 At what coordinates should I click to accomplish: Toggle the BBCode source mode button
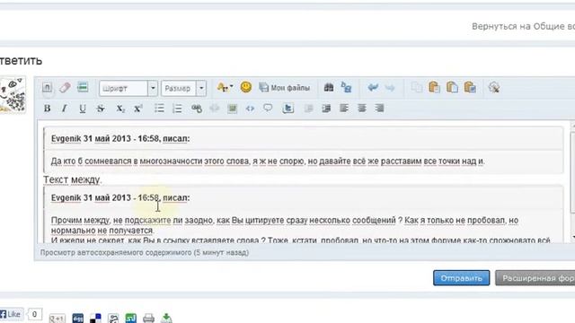pos(47,88)
